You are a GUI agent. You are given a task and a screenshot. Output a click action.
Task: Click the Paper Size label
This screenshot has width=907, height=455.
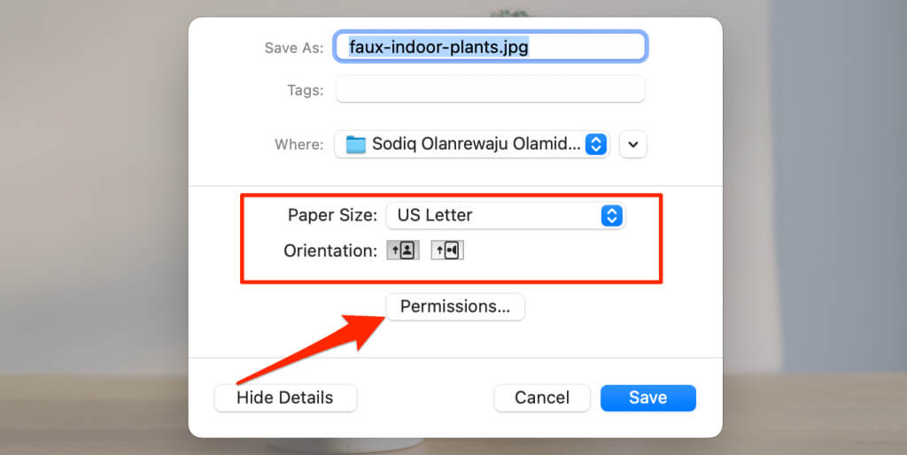[333, 215]
